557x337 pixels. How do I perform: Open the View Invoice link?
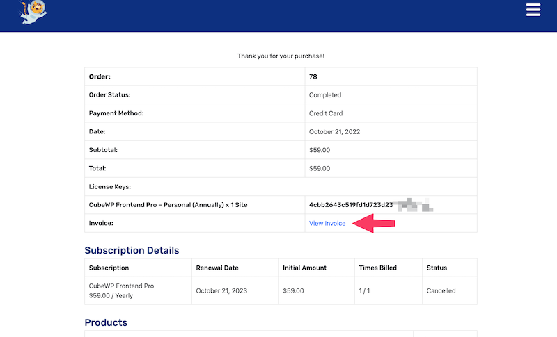pos(327,223)
